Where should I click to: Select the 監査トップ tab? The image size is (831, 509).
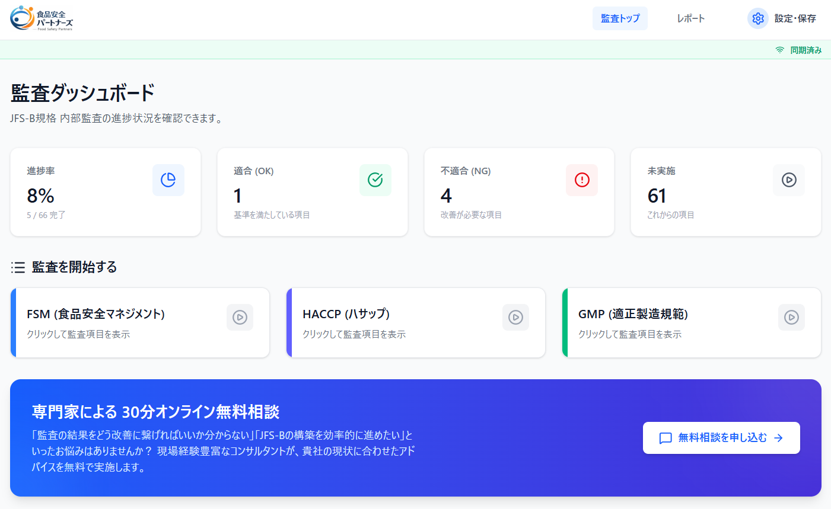(x=620, y=18)
